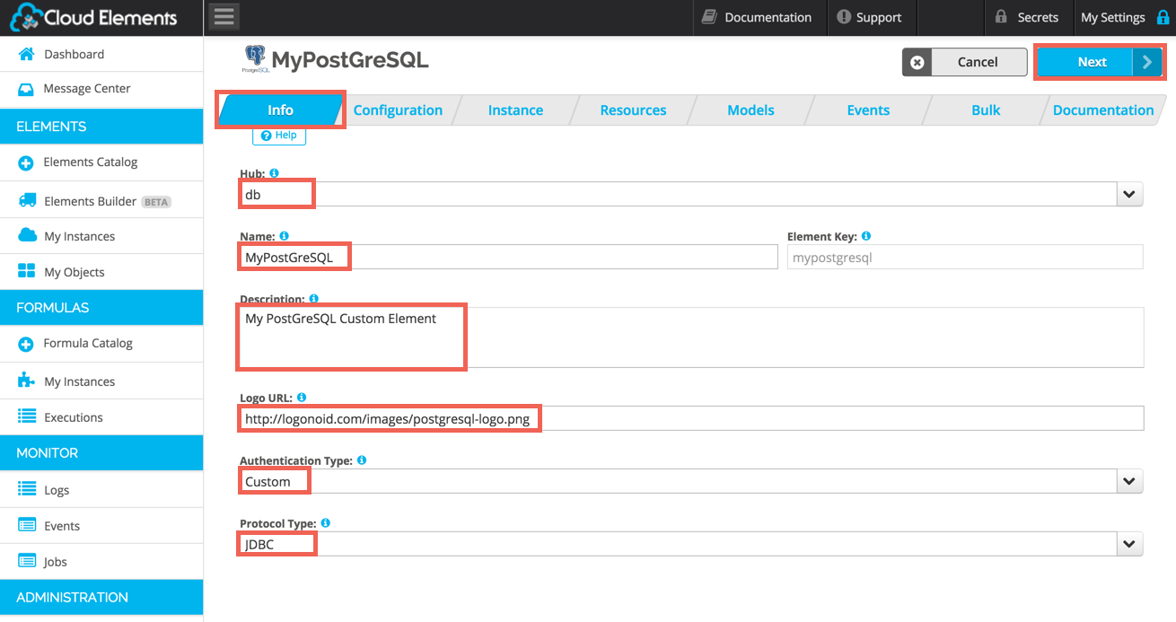Open the Protocol Type dropdown arrow
The height and width of the screenshot is (622, 1176).
pos(1129,544)
